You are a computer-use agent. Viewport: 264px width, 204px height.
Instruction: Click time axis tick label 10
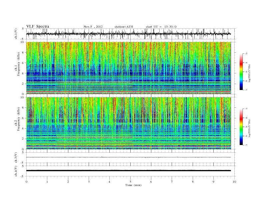[234, 182]
